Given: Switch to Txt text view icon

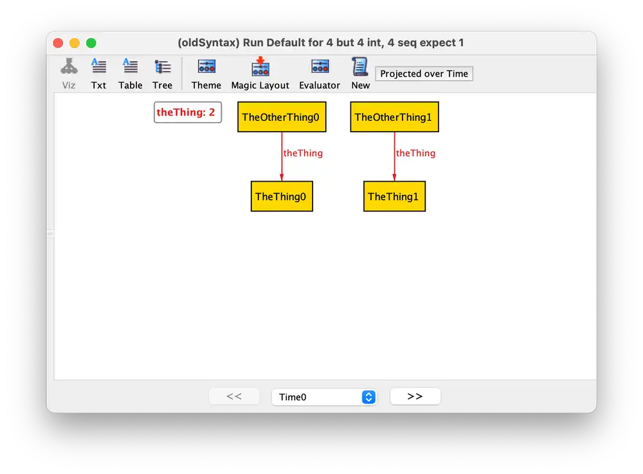Looking at the screenshot, I should [98, 73].
